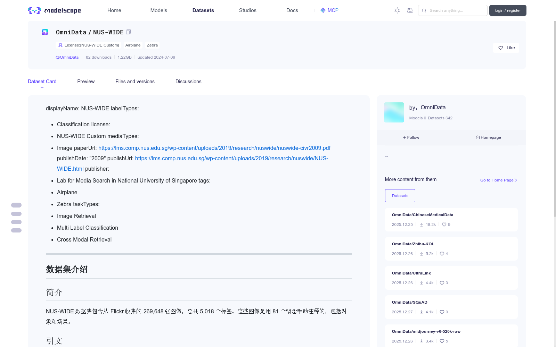Click the heart icon on UltraLink card
The image size is (556, 347).
[x=442, y=283]
